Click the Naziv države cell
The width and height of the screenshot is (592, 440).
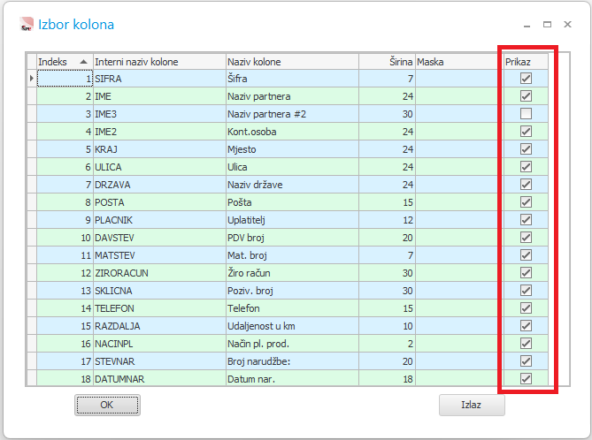(292, 185)
